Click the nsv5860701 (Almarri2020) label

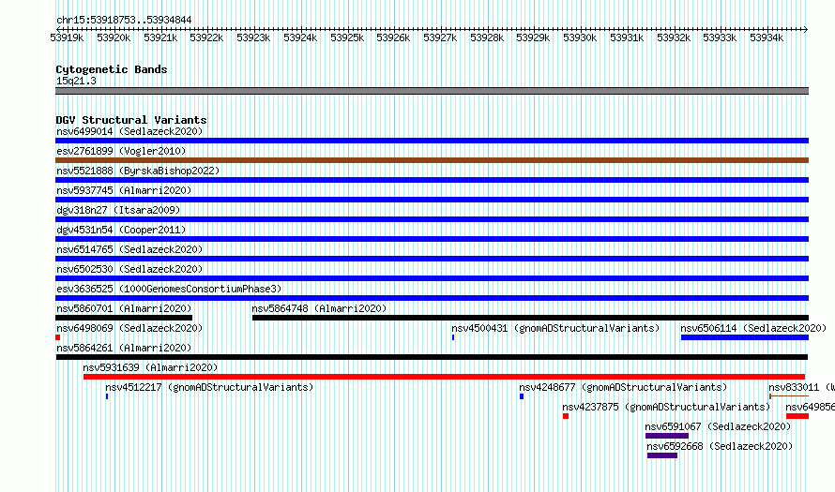pyautogui.click(x=124, y=308)
